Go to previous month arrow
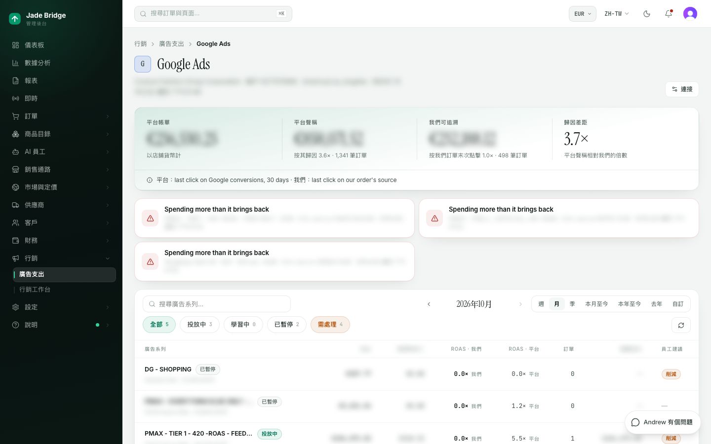Viewport: 711px width, 444px height. (429, 304)
